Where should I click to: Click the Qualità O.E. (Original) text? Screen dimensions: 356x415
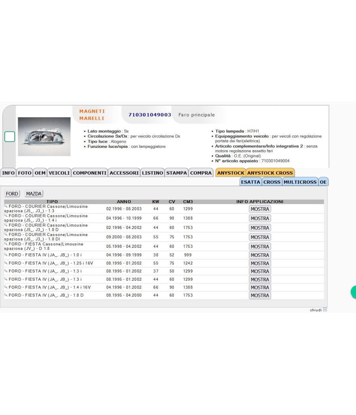(238, 156)
